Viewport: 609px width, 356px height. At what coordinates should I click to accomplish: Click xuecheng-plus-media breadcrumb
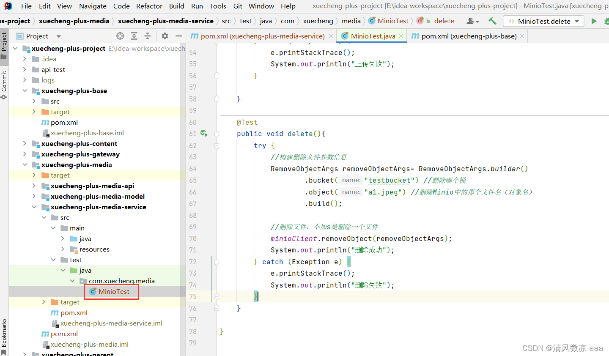point(74,21)
